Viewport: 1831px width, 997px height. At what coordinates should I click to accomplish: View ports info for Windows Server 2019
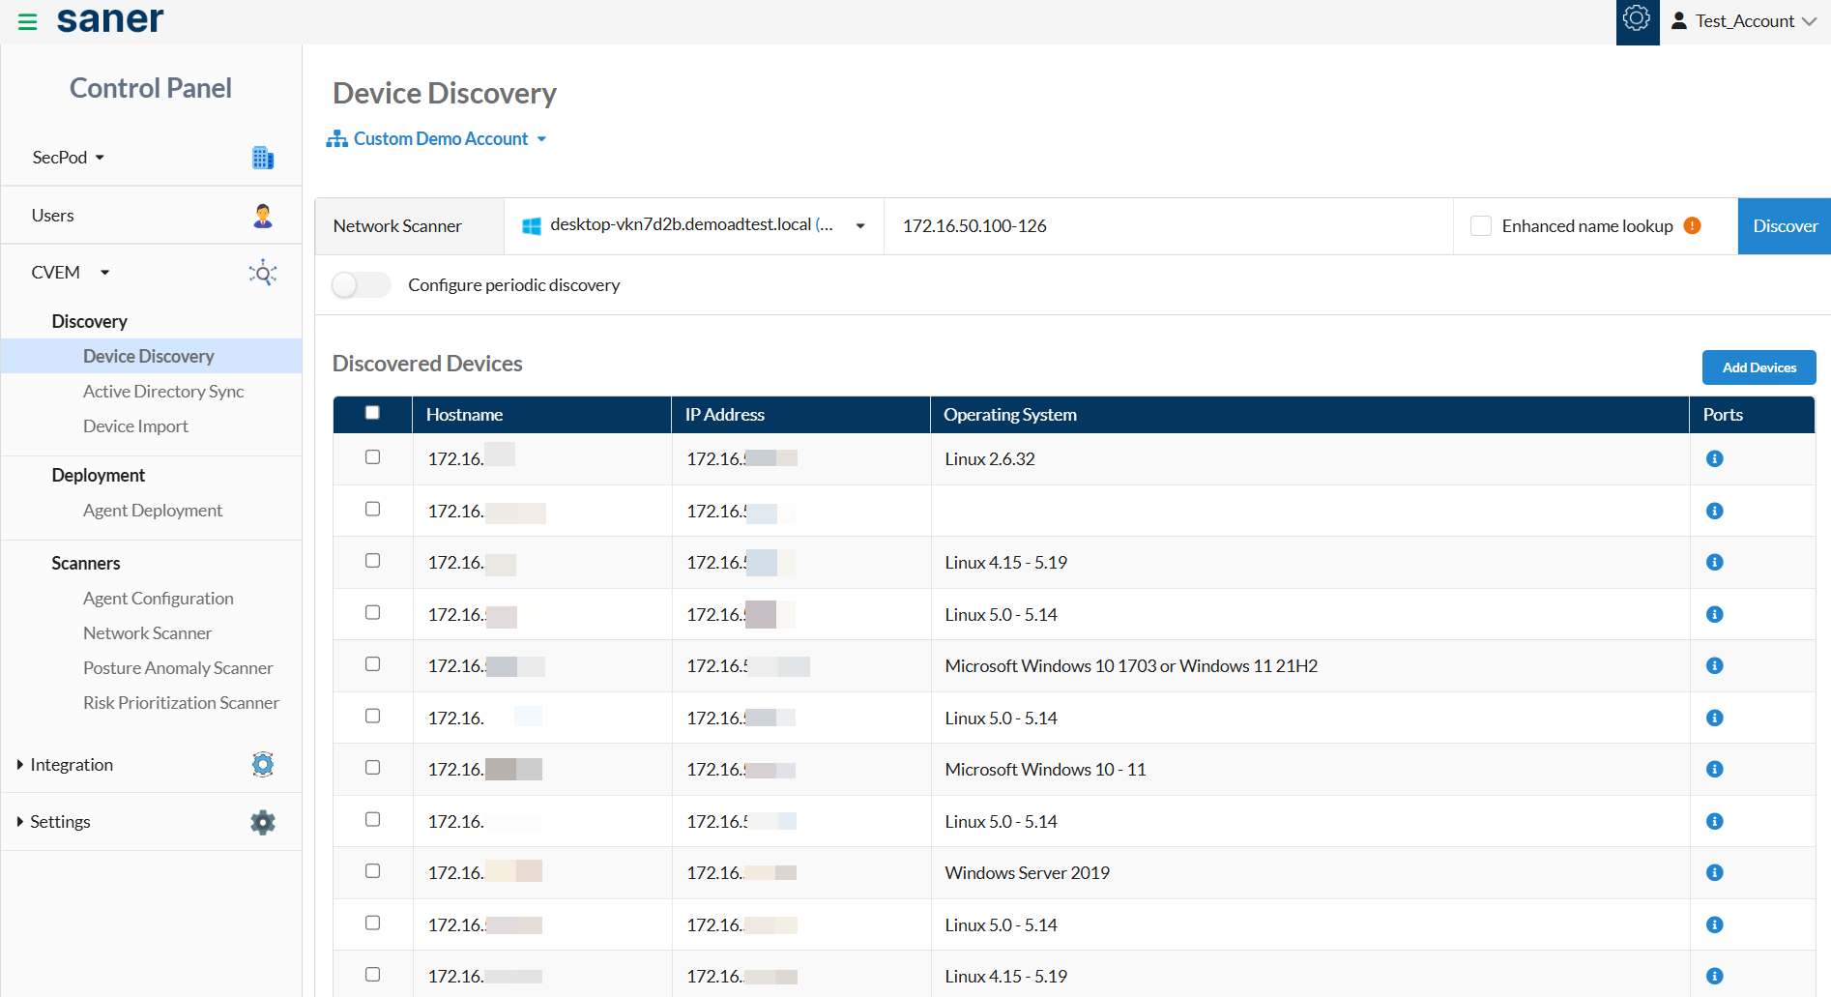[x=1714, y=873]
